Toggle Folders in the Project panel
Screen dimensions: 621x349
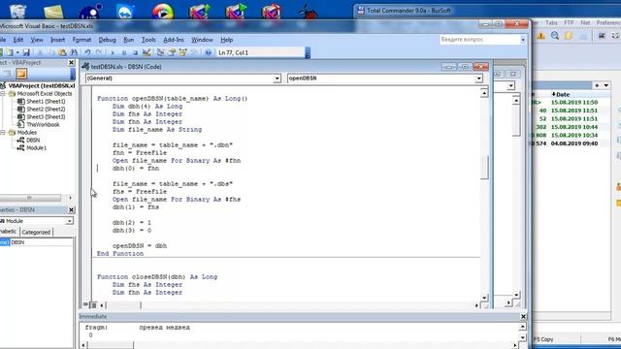click(21, 74)
